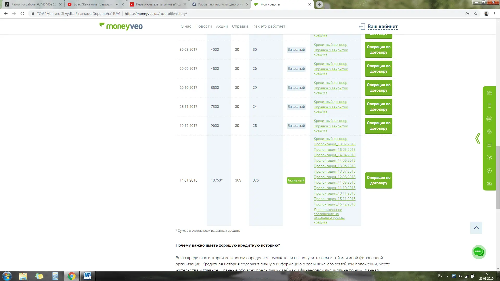Image resolution: width=500 pixels, height=281 pixels.
Task: Open the green live chat bubble
Action: 479,252
